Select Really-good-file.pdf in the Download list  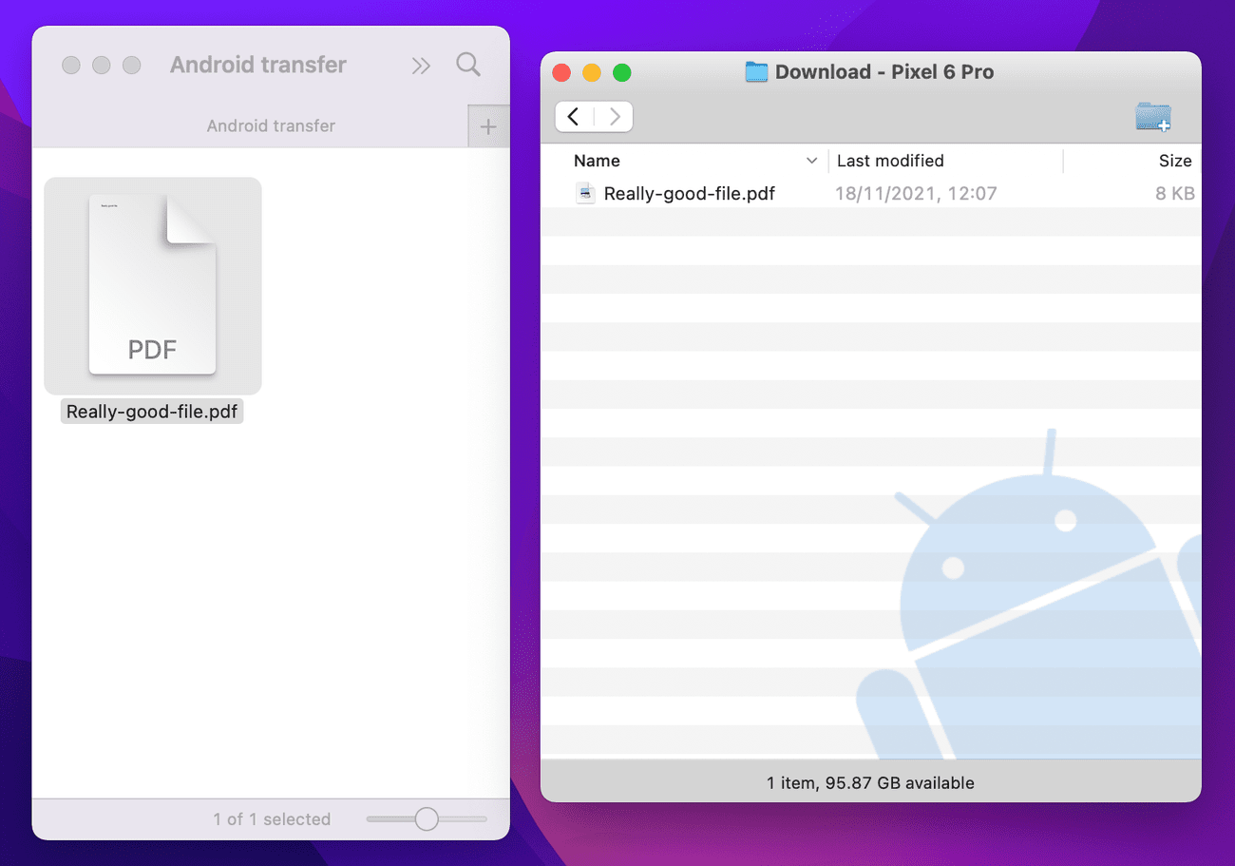pyautogui.click(x=691, y=193)
